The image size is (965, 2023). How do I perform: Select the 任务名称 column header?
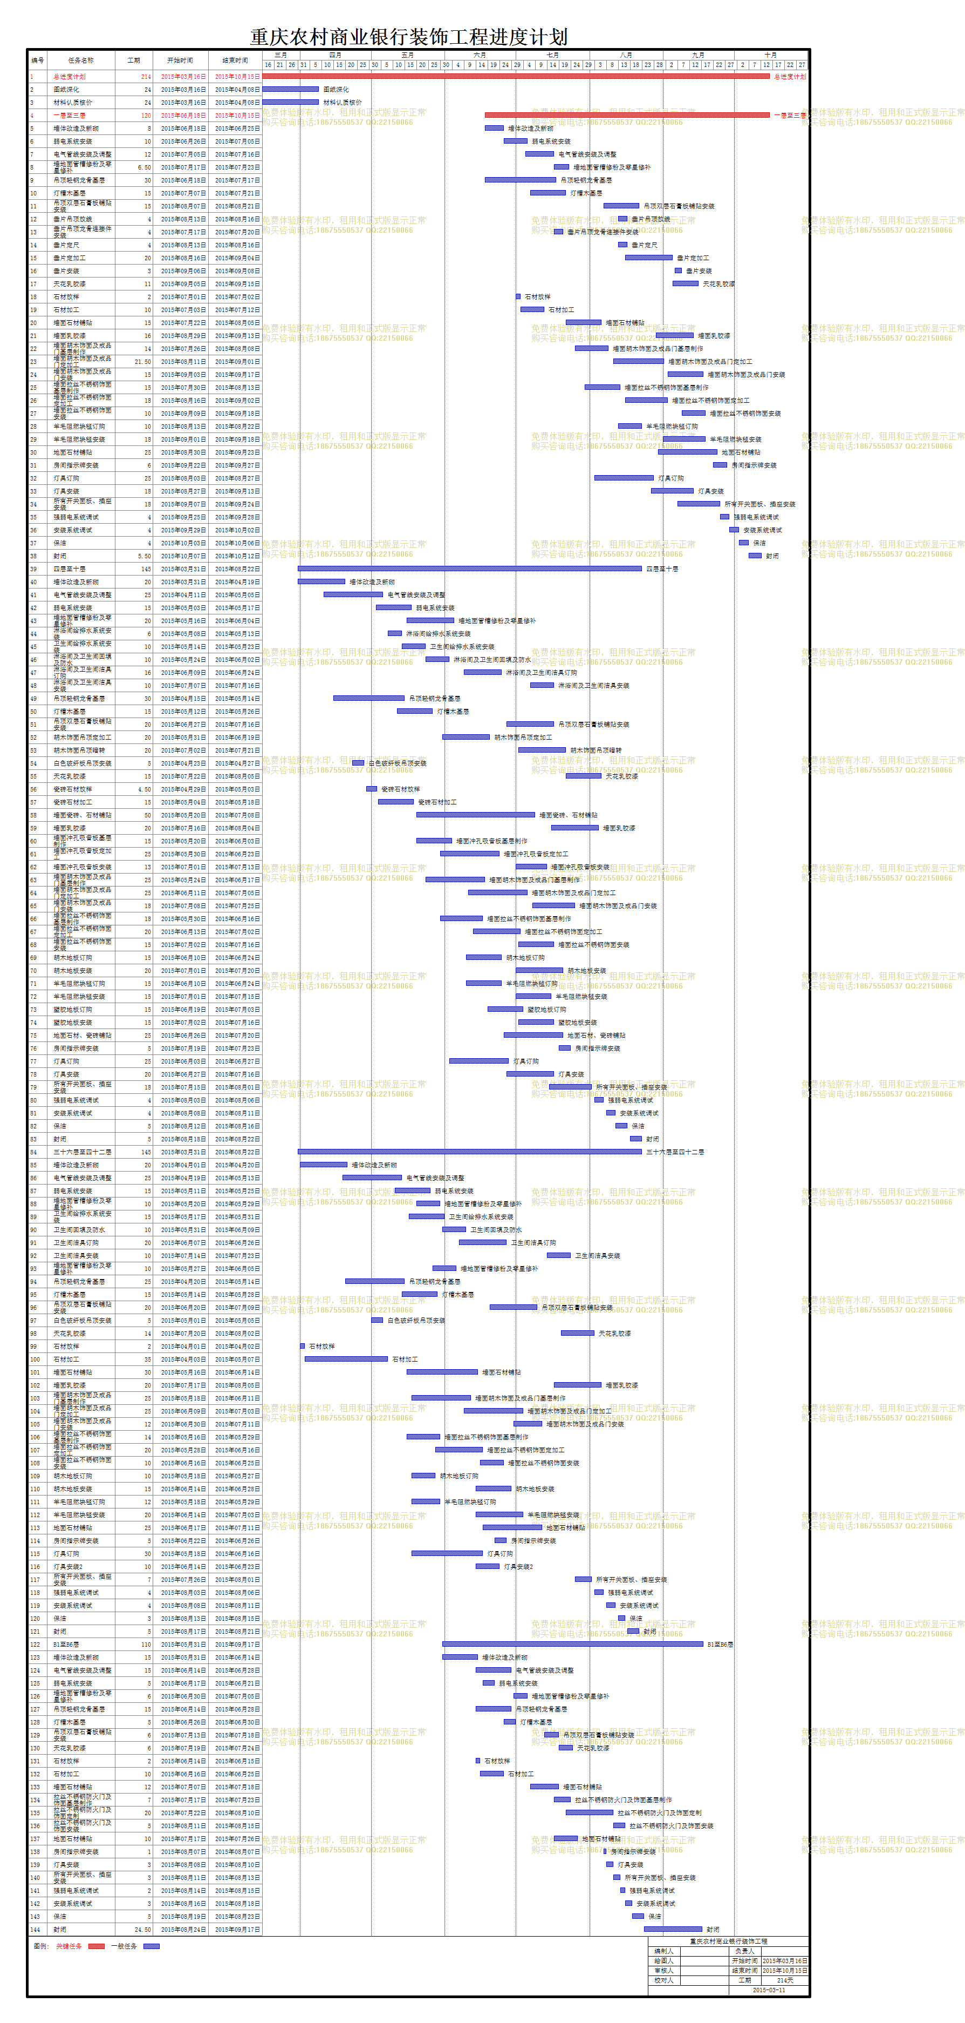point(81,60)
